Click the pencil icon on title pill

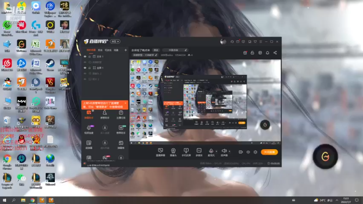pyautogui.click(x=186, y=50)
